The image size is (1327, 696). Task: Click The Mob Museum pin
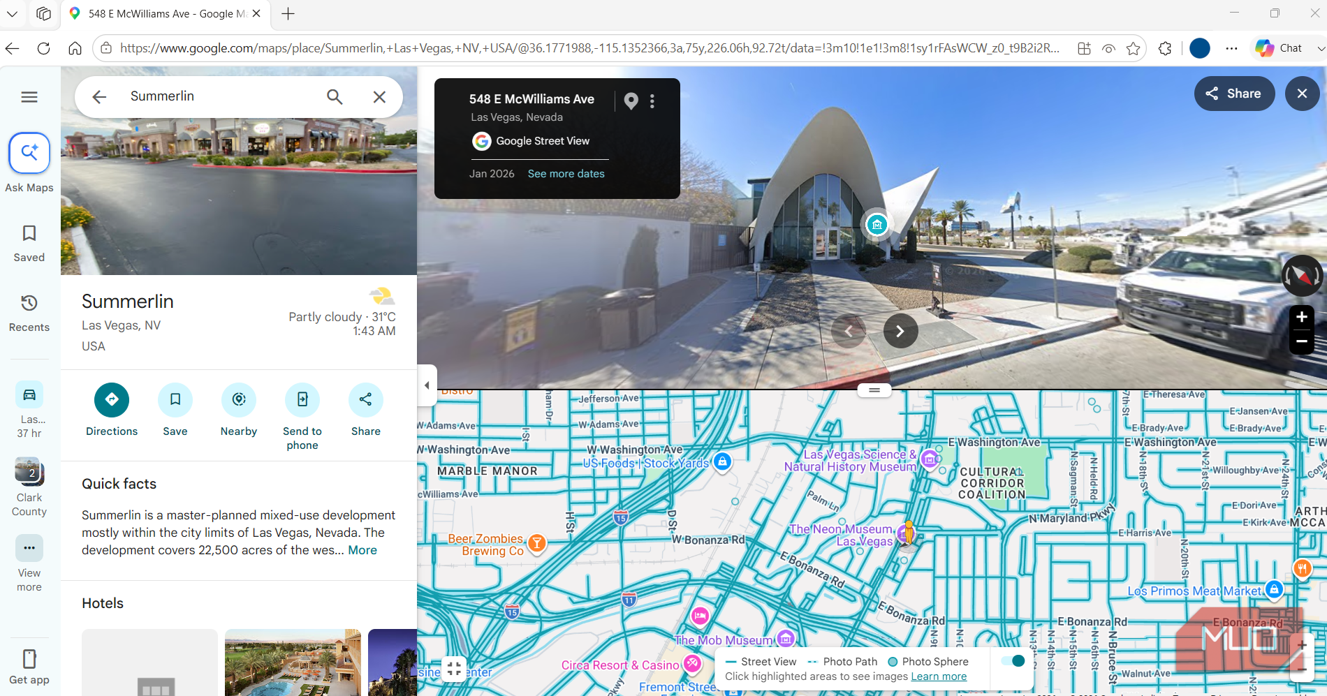(786, 639)
